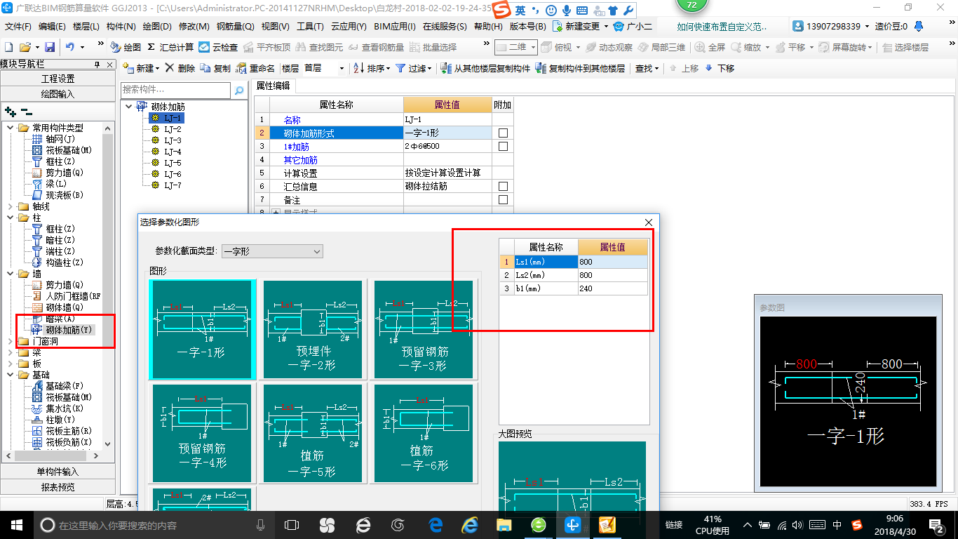This screenshot has height=539, width=958.
Task: Tick the 附加 checkbox for 1#加筋
Action: tap(503, 146)
